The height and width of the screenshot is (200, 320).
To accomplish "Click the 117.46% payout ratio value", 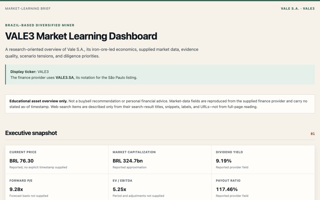I will pos(227,189).
